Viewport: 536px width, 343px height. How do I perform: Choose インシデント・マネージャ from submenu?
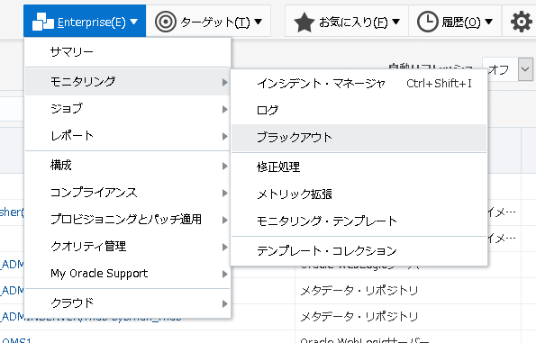pyautogui.click(x=359, y=84)
